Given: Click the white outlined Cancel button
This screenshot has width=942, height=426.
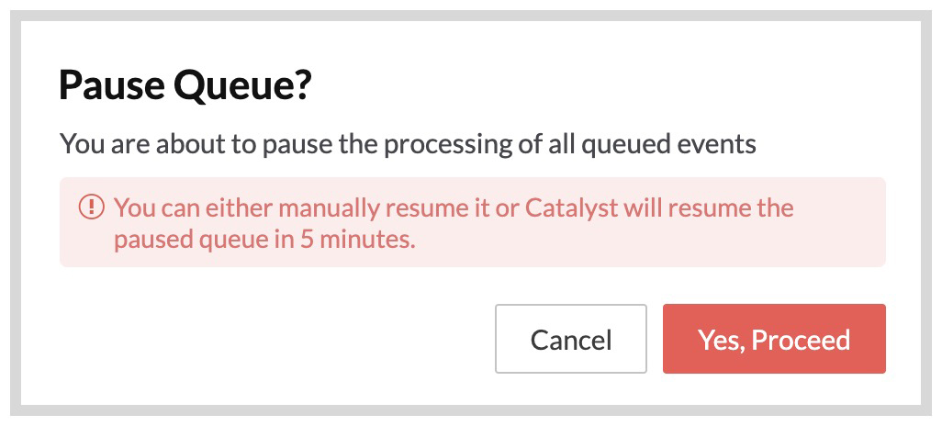Looking at the screenshot, I should point(570,339).
